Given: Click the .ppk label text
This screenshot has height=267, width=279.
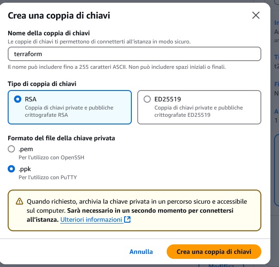Looking at the screenshot, I should coord(24,169).
